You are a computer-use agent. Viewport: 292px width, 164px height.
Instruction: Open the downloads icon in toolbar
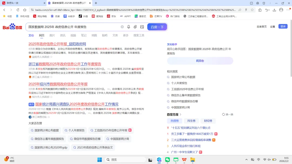[x=274, y=10]
